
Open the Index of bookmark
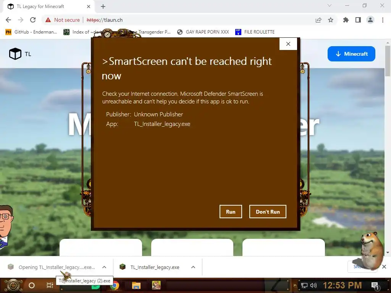pos(82,32)
